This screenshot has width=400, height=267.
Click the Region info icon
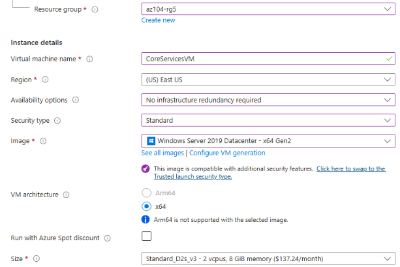coord(46,80)
